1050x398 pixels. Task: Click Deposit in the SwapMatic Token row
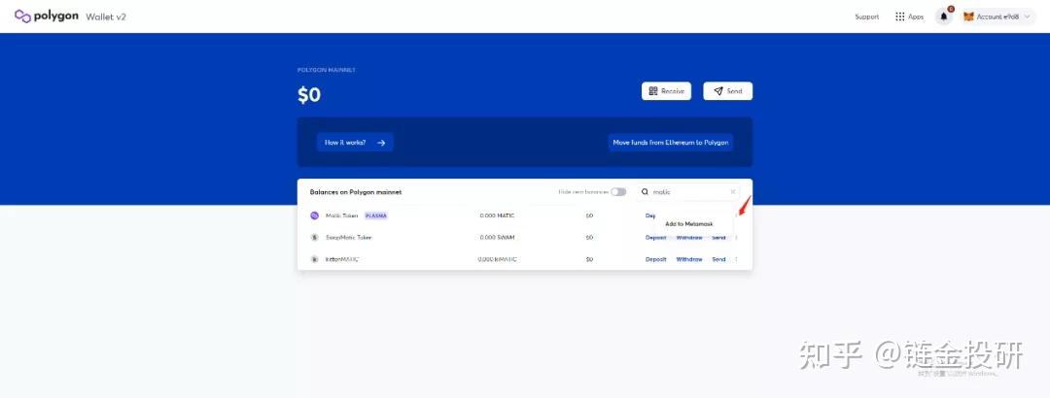pyautogui.click(x=655, y=238)
